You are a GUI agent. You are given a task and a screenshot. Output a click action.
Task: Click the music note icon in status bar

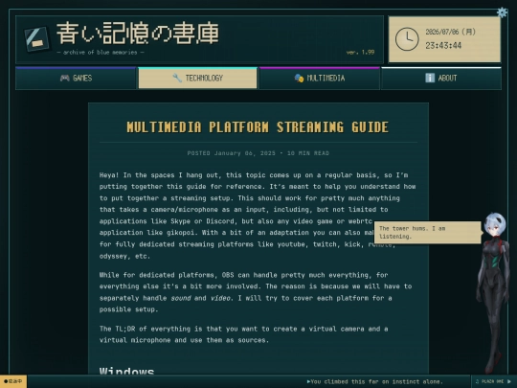[477, 381]
